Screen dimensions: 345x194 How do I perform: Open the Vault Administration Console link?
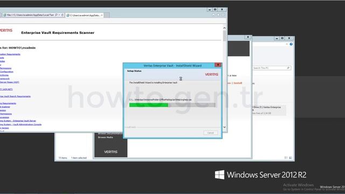[x=20, y=124]
